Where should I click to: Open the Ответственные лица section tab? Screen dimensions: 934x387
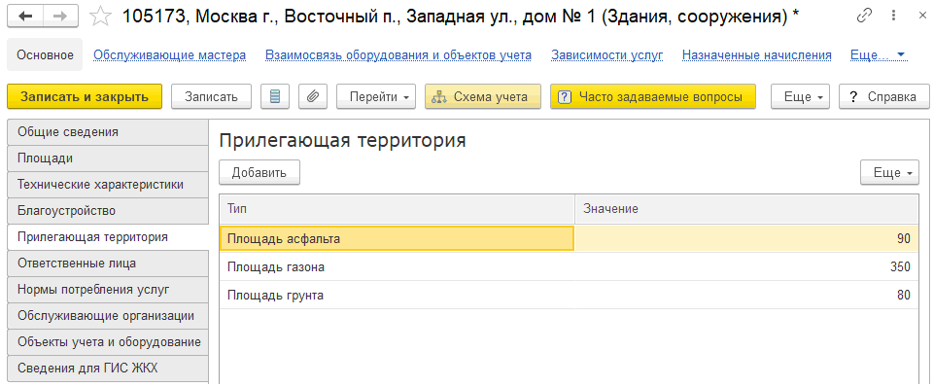pos(108,263)
